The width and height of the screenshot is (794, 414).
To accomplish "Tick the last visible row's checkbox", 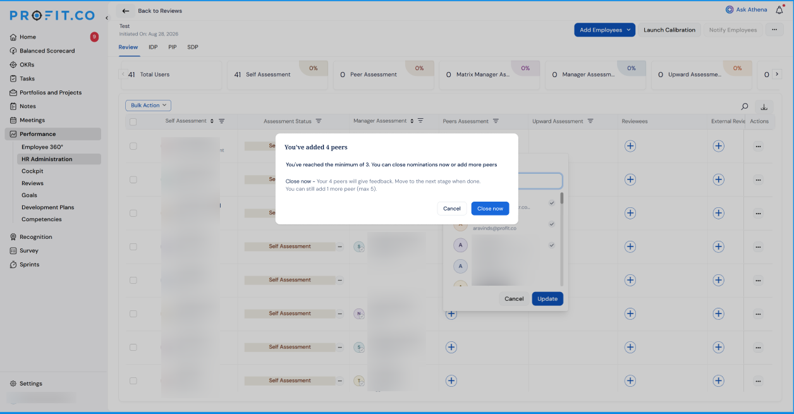I will point(133,381).
